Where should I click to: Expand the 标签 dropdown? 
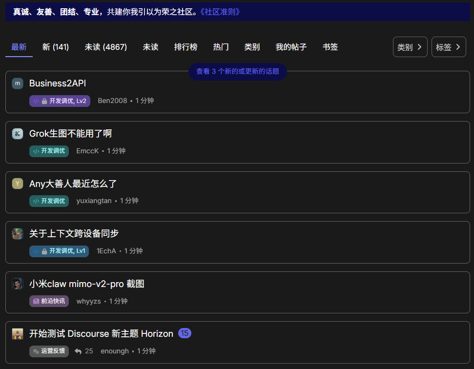click(449, 47)
